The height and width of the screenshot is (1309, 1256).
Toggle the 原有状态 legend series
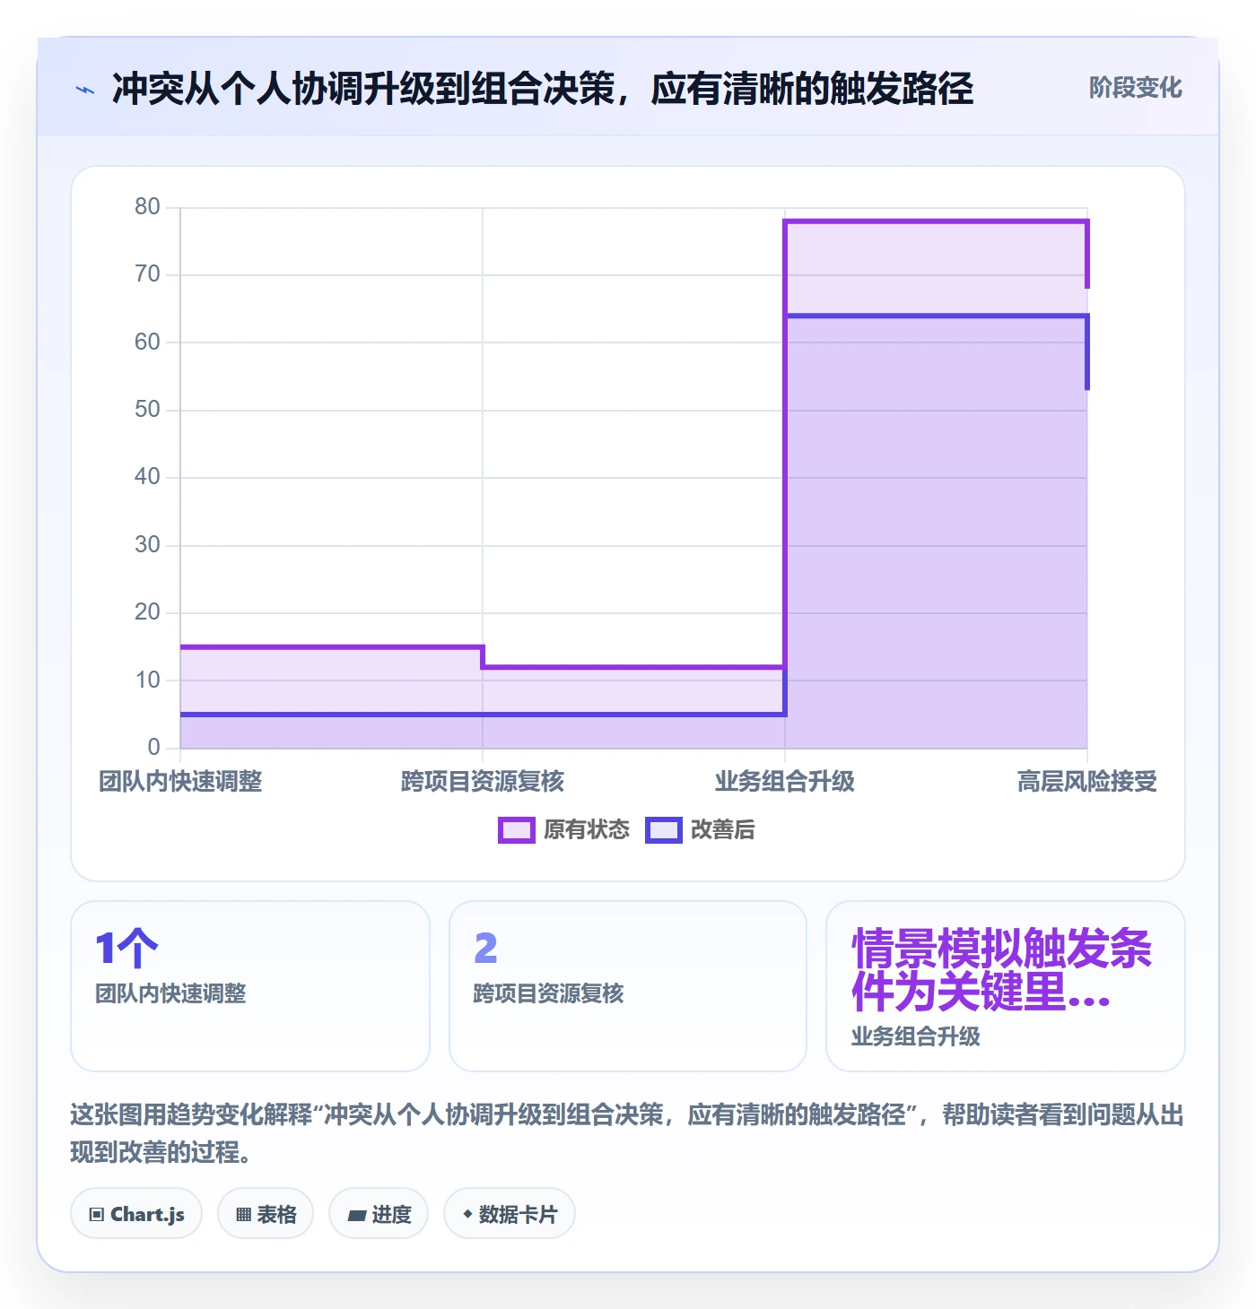tap(564, 830)
